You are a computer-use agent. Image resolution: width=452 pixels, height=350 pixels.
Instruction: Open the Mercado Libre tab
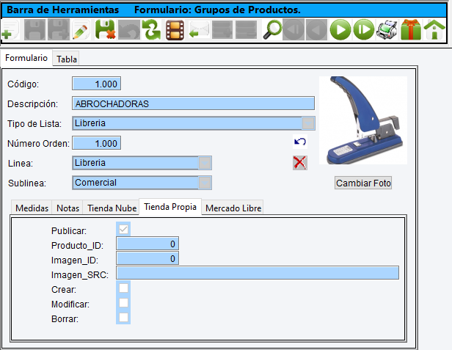[x=233, y=208]
